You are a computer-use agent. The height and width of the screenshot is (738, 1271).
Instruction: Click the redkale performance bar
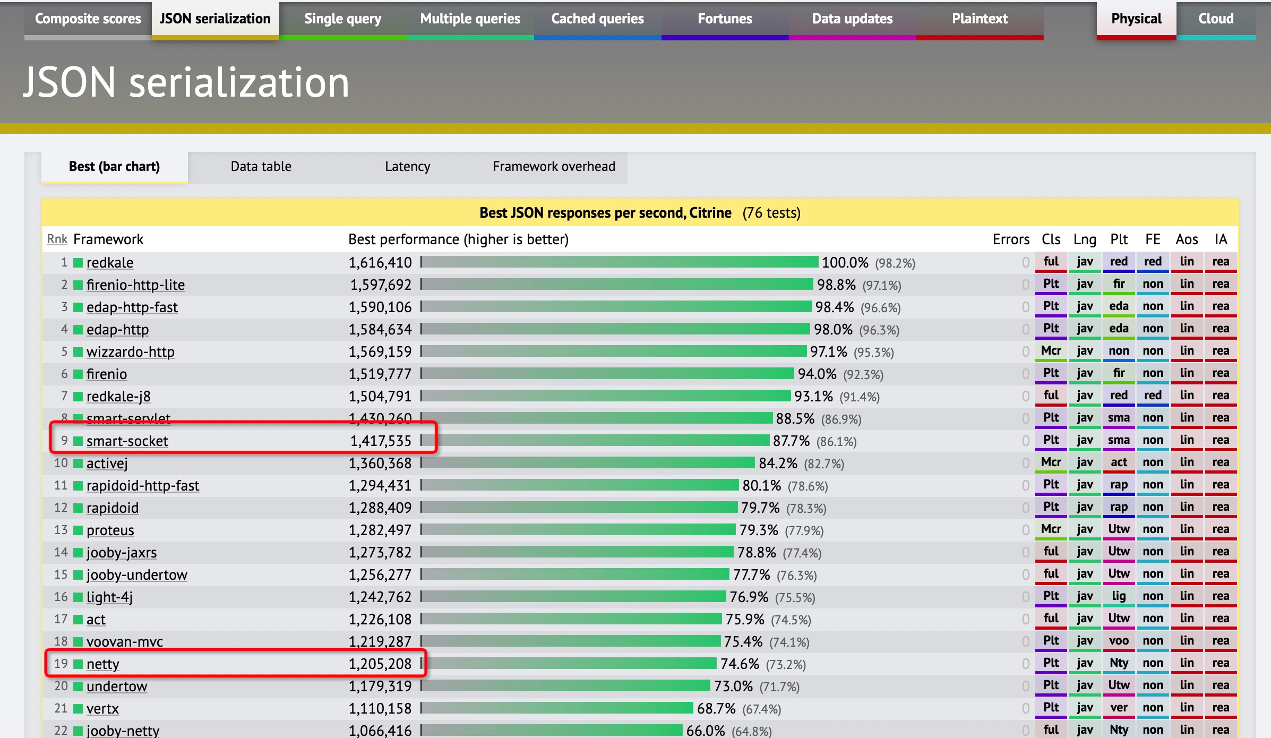tap(620, 262)
